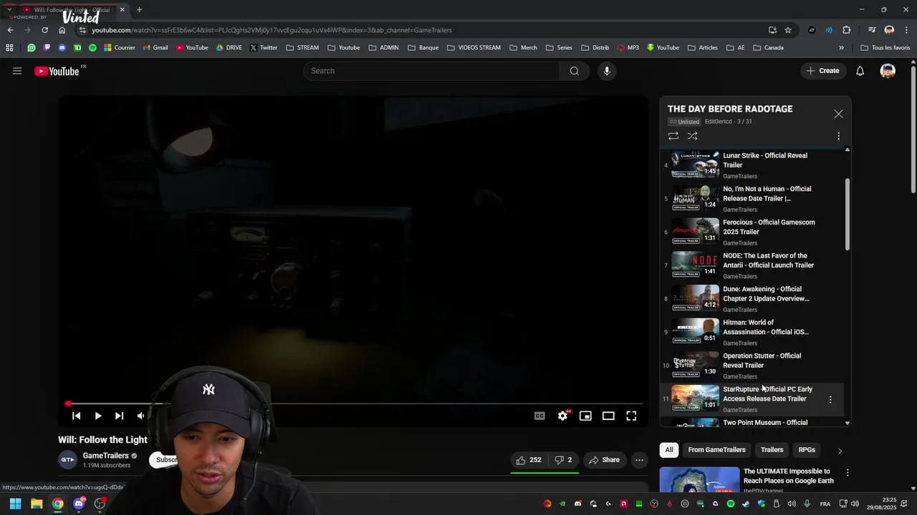The width and height of the screenshot is (917, 515).
Task: Skip to next video in player
Action: coord(119,416)
